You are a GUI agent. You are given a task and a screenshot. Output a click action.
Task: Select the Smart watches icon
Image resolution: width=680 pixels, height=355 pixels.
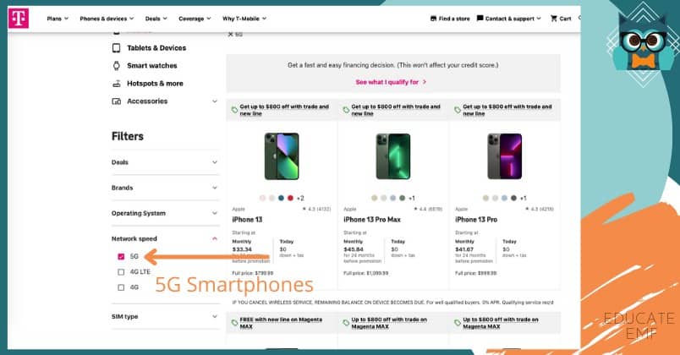pos(116,66)
